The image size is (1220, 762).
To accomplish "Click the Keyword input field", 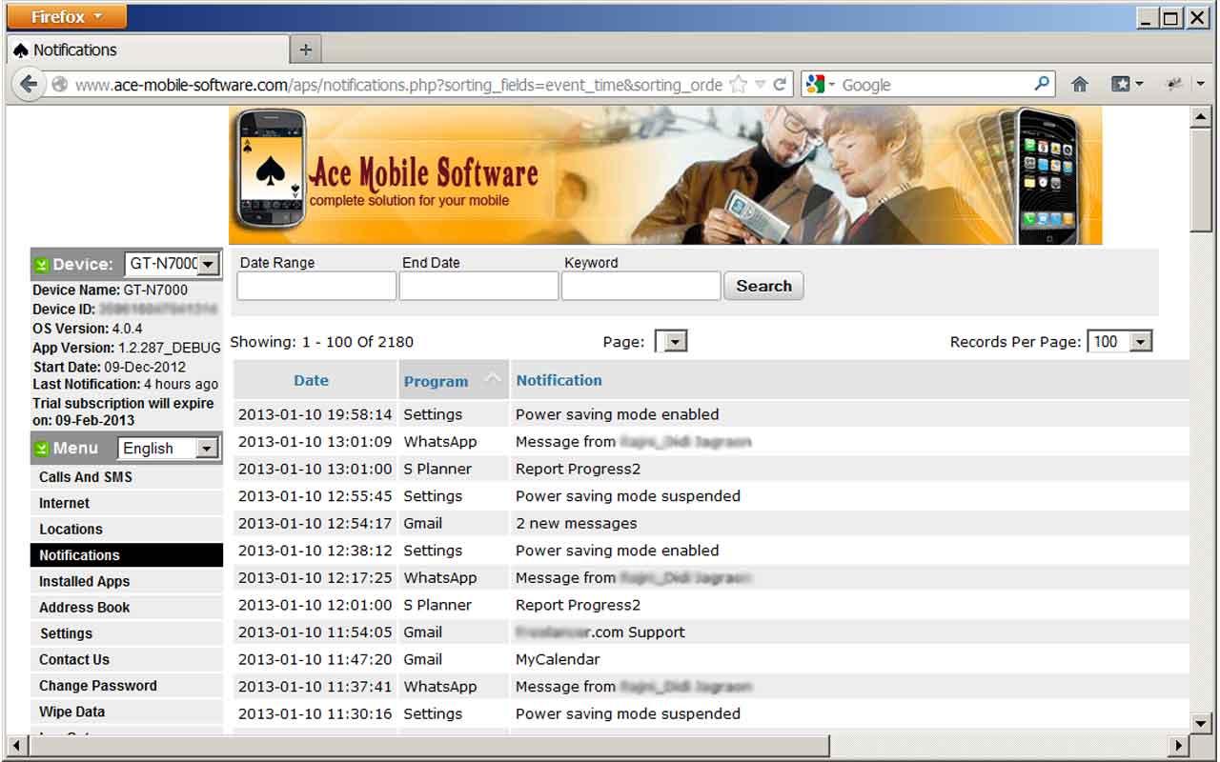I will point(640,286).
